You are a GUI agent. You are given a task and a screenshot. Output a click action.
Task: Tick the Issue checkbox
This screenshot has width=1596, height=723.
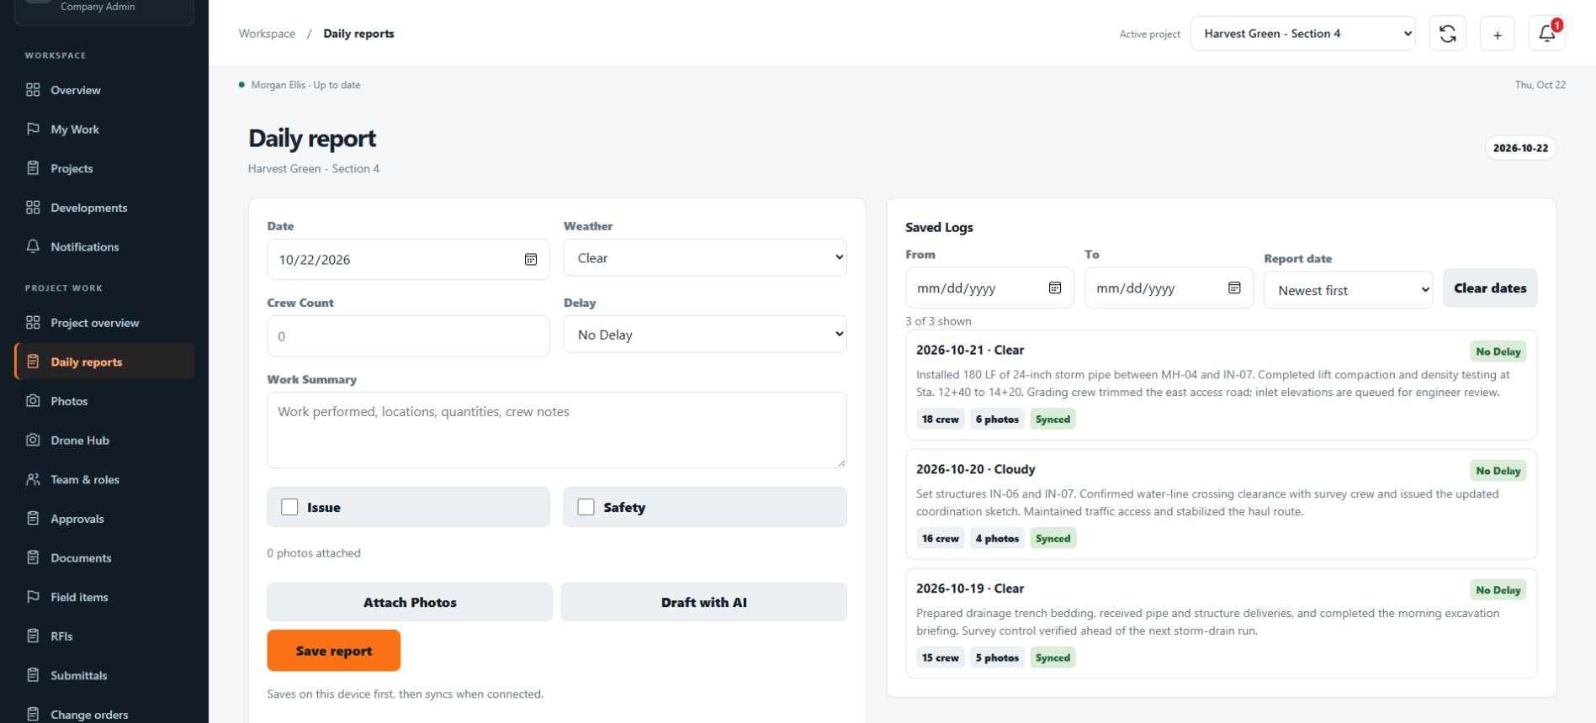pos(289,507)
